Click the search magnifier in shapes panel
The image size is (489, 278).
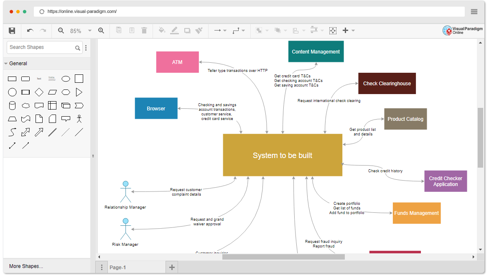coord(78,48)
